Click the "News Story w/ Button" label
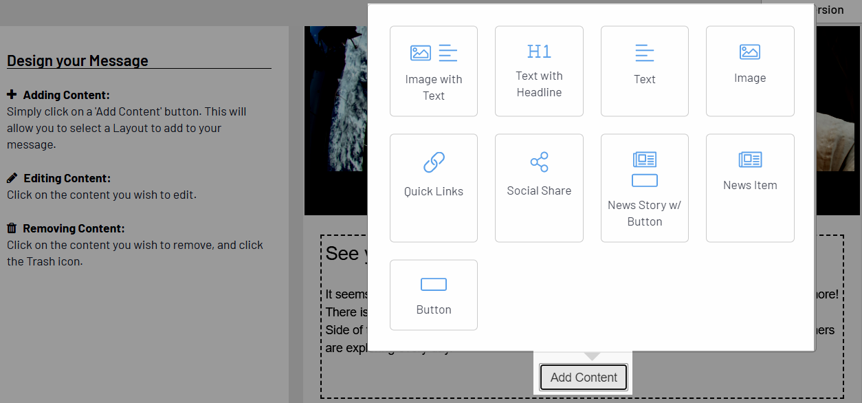Image resolution: width=862 pixels, height=403 pixels. point(645,213)
